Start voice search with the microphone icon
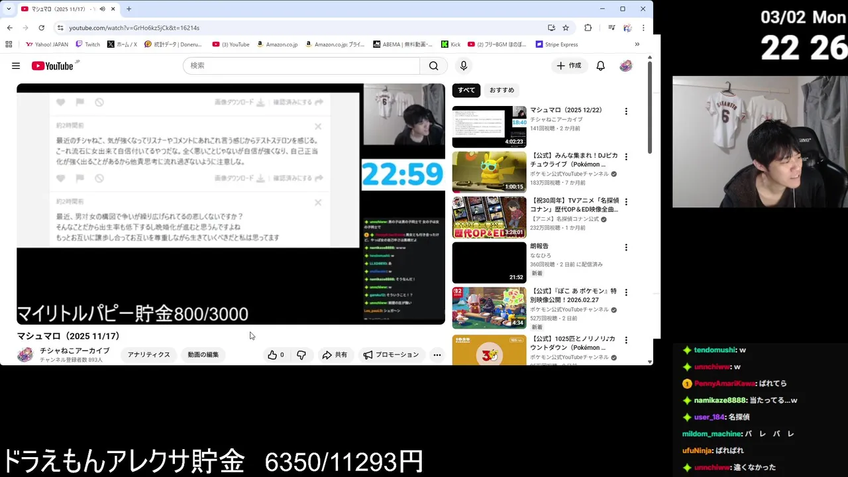 [464, 66]
